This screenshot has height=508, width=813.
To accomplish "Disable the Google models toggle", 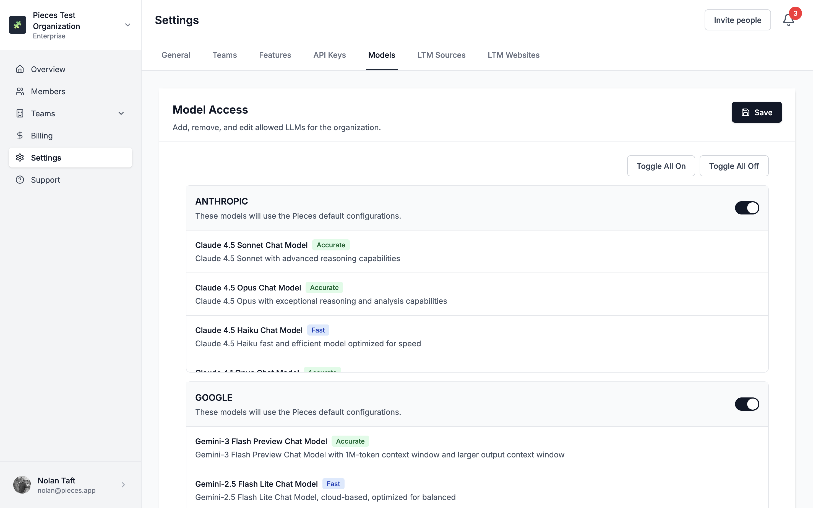I will [x=746, y=404].
